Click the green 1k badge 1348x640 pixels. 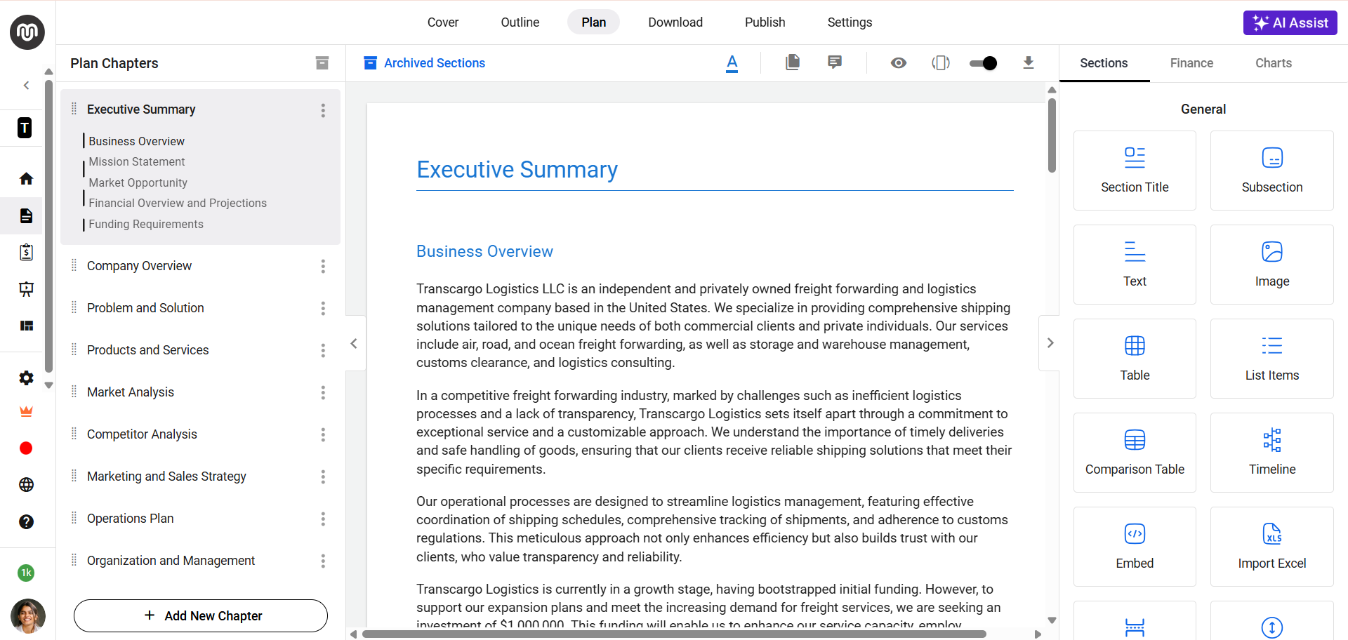point(26,573)
